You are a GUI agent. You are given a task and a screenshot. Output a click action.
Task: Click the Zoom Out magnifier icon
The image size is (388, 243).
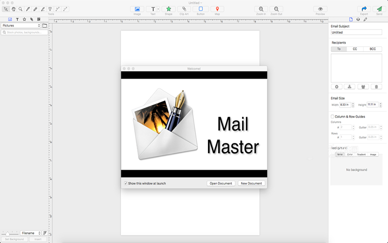click(276, 9)
